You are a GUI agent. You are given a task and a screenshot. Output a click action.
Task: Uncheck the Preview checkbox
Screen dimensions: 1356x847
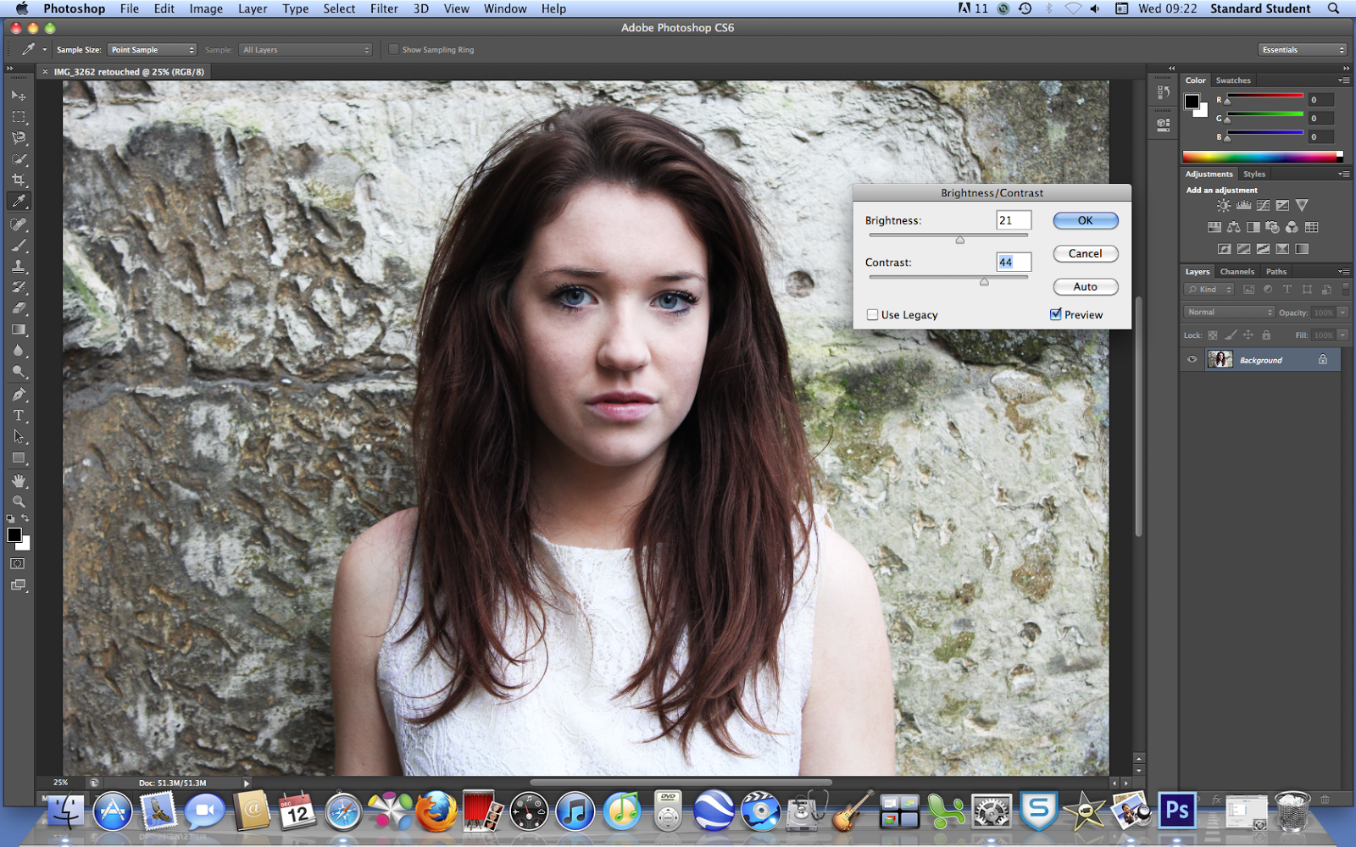coord(1056,314)
